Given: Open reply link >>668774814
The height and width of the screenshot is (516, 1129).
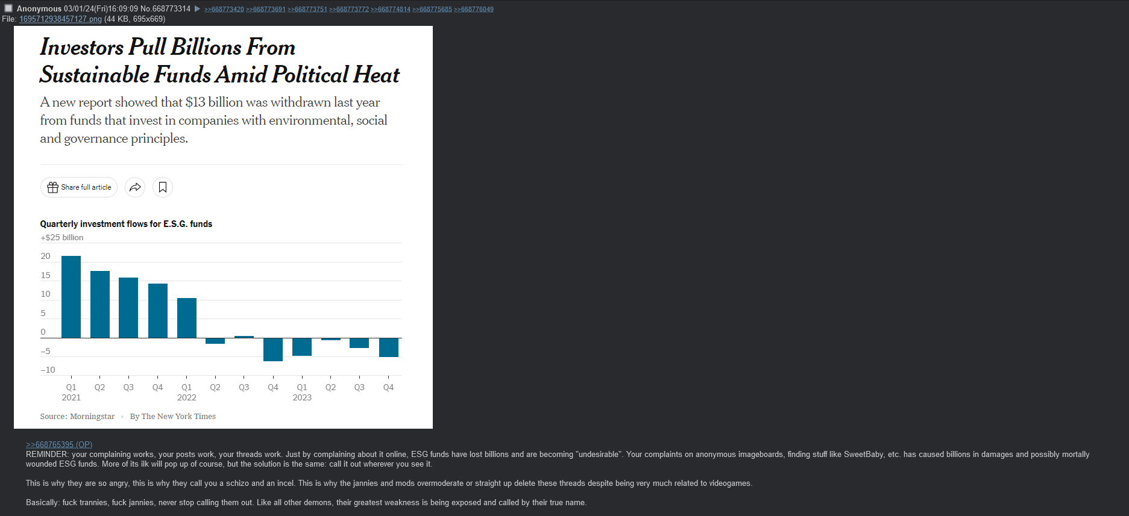Looking at the screenshot, I should [391, 9].
